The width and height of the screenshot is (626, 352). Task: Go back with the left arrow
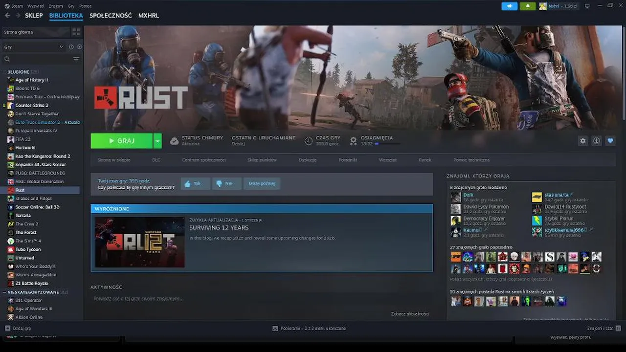[x=7, y=16]
